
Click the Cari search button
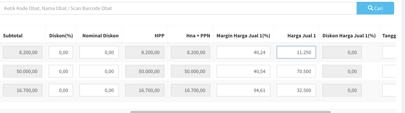[375, 8]
